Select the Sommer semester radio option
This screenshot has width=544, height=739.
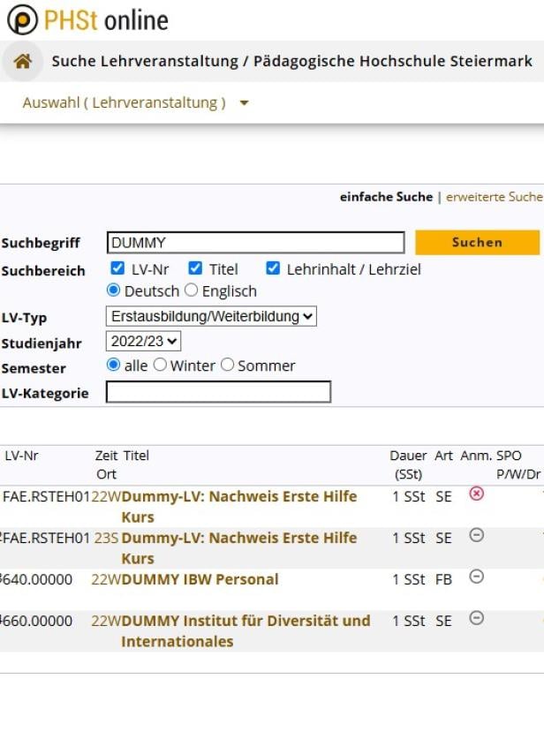tap(228, 366)
